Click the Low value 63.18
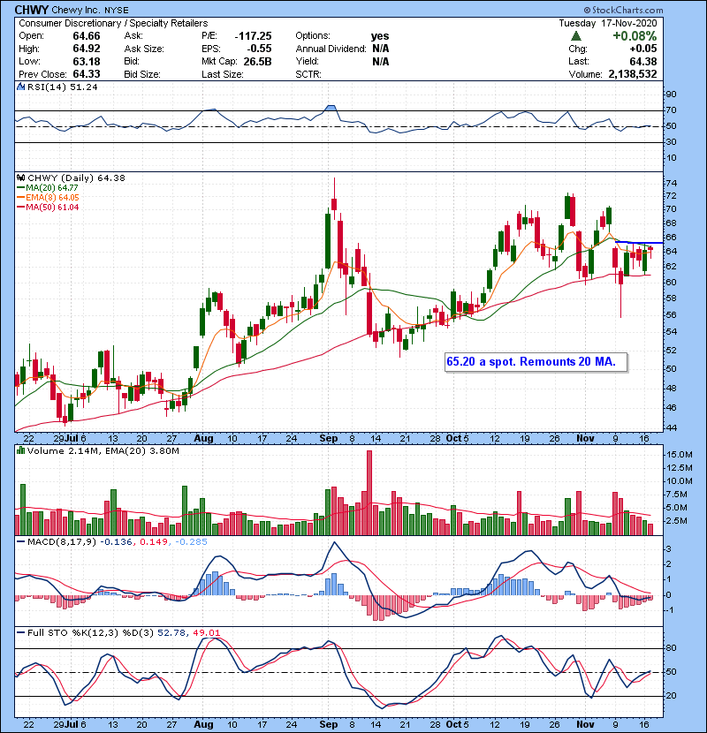The image size is (707, 733). click(87, 61)
